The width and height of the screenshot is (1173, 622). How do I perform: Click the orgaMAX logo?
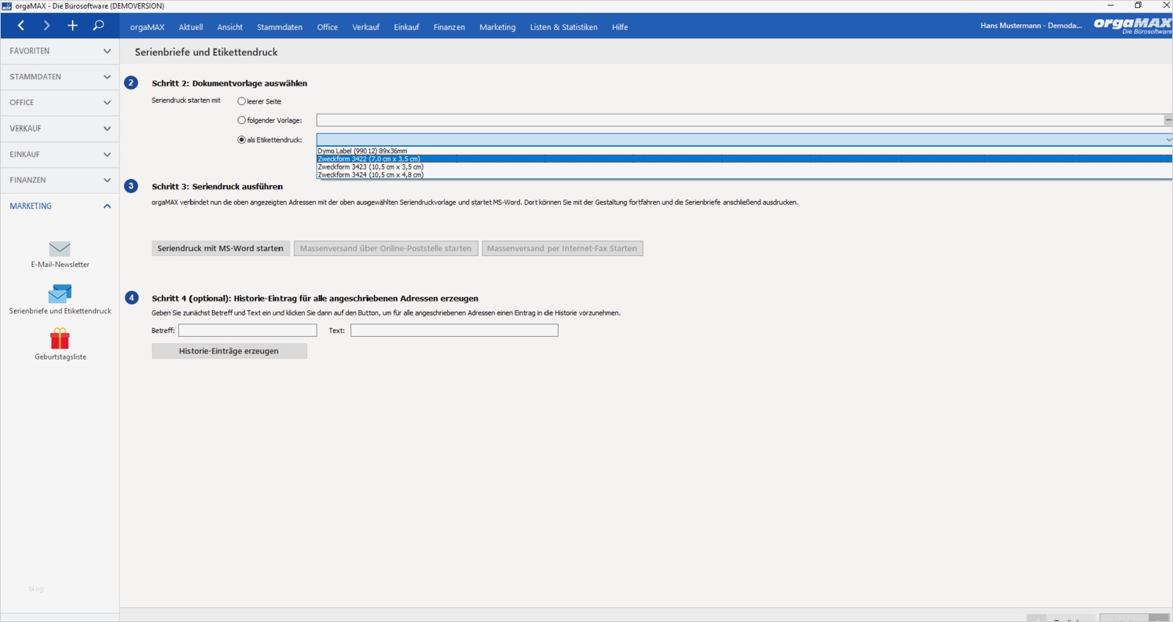(1132, 26)
